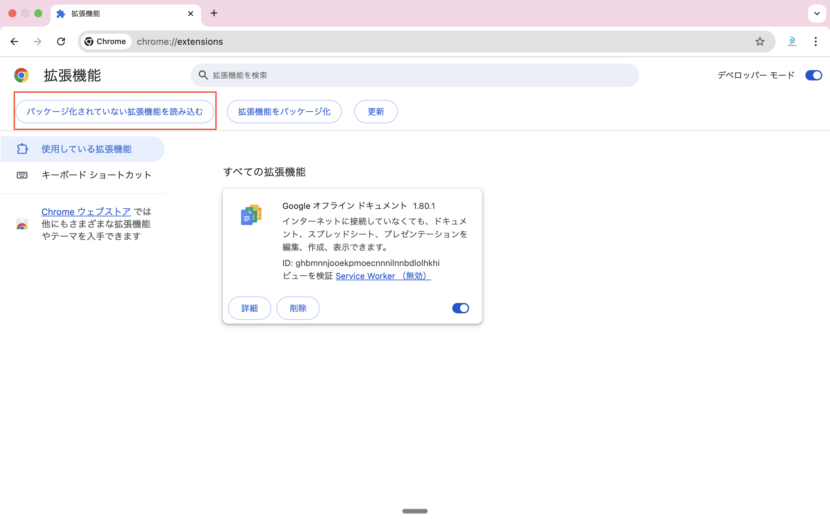Click 拡張機能をパッケージ化 button
Screen dimensions: 830x519
pyautogui.click(x=284, y=112)
